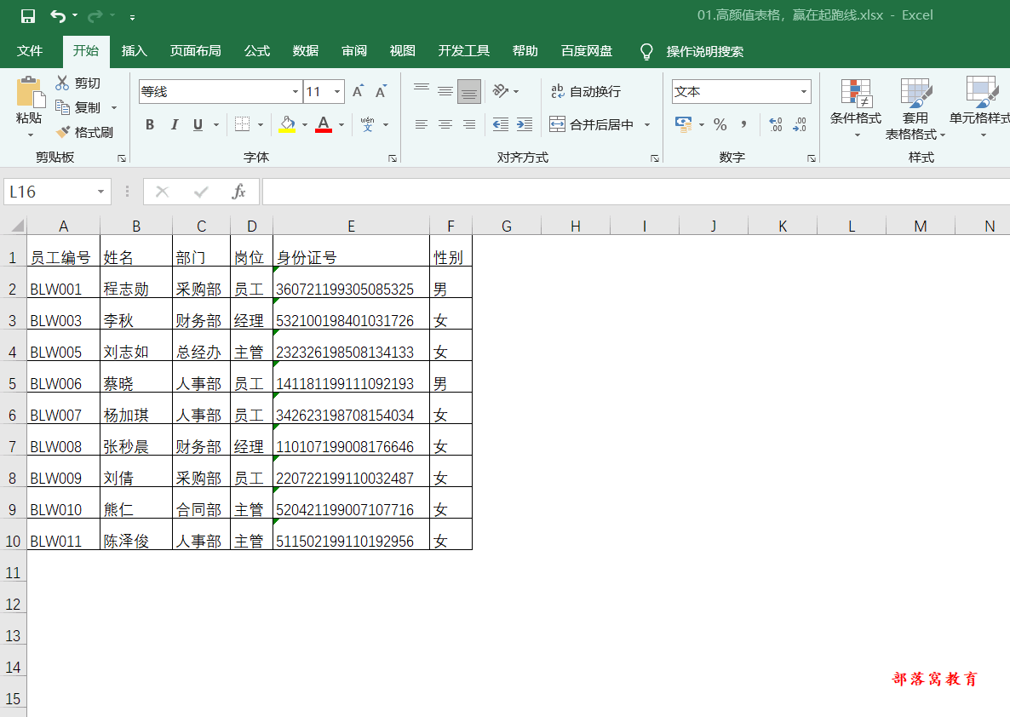1010x717 pixels.
Task: Center text horizontally
Action: 445,124
